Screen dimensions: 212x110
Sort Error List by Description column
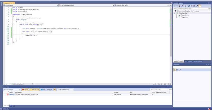pos(18,92)
